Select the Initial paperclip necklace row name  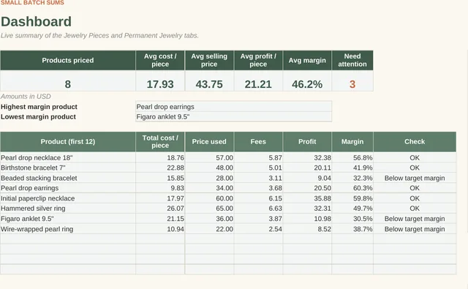point(37,198)
